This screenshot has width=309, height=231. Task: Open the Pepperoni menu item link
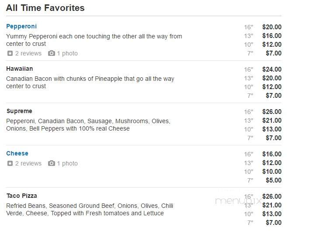tap(21, 26)
